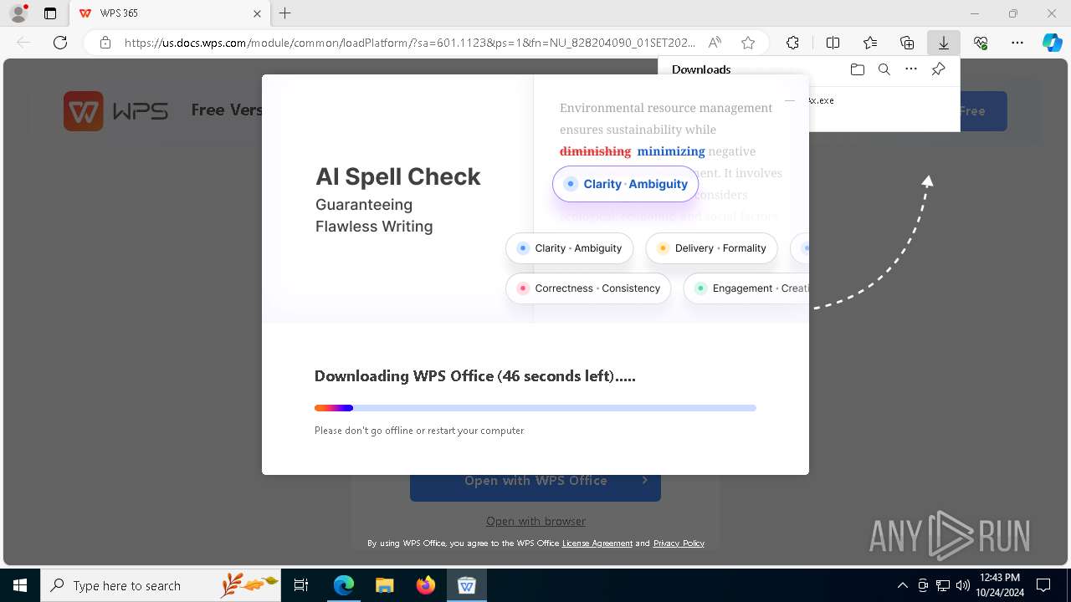Open the Privacy Policy link

pyautogui.click(x=679, y=543)
